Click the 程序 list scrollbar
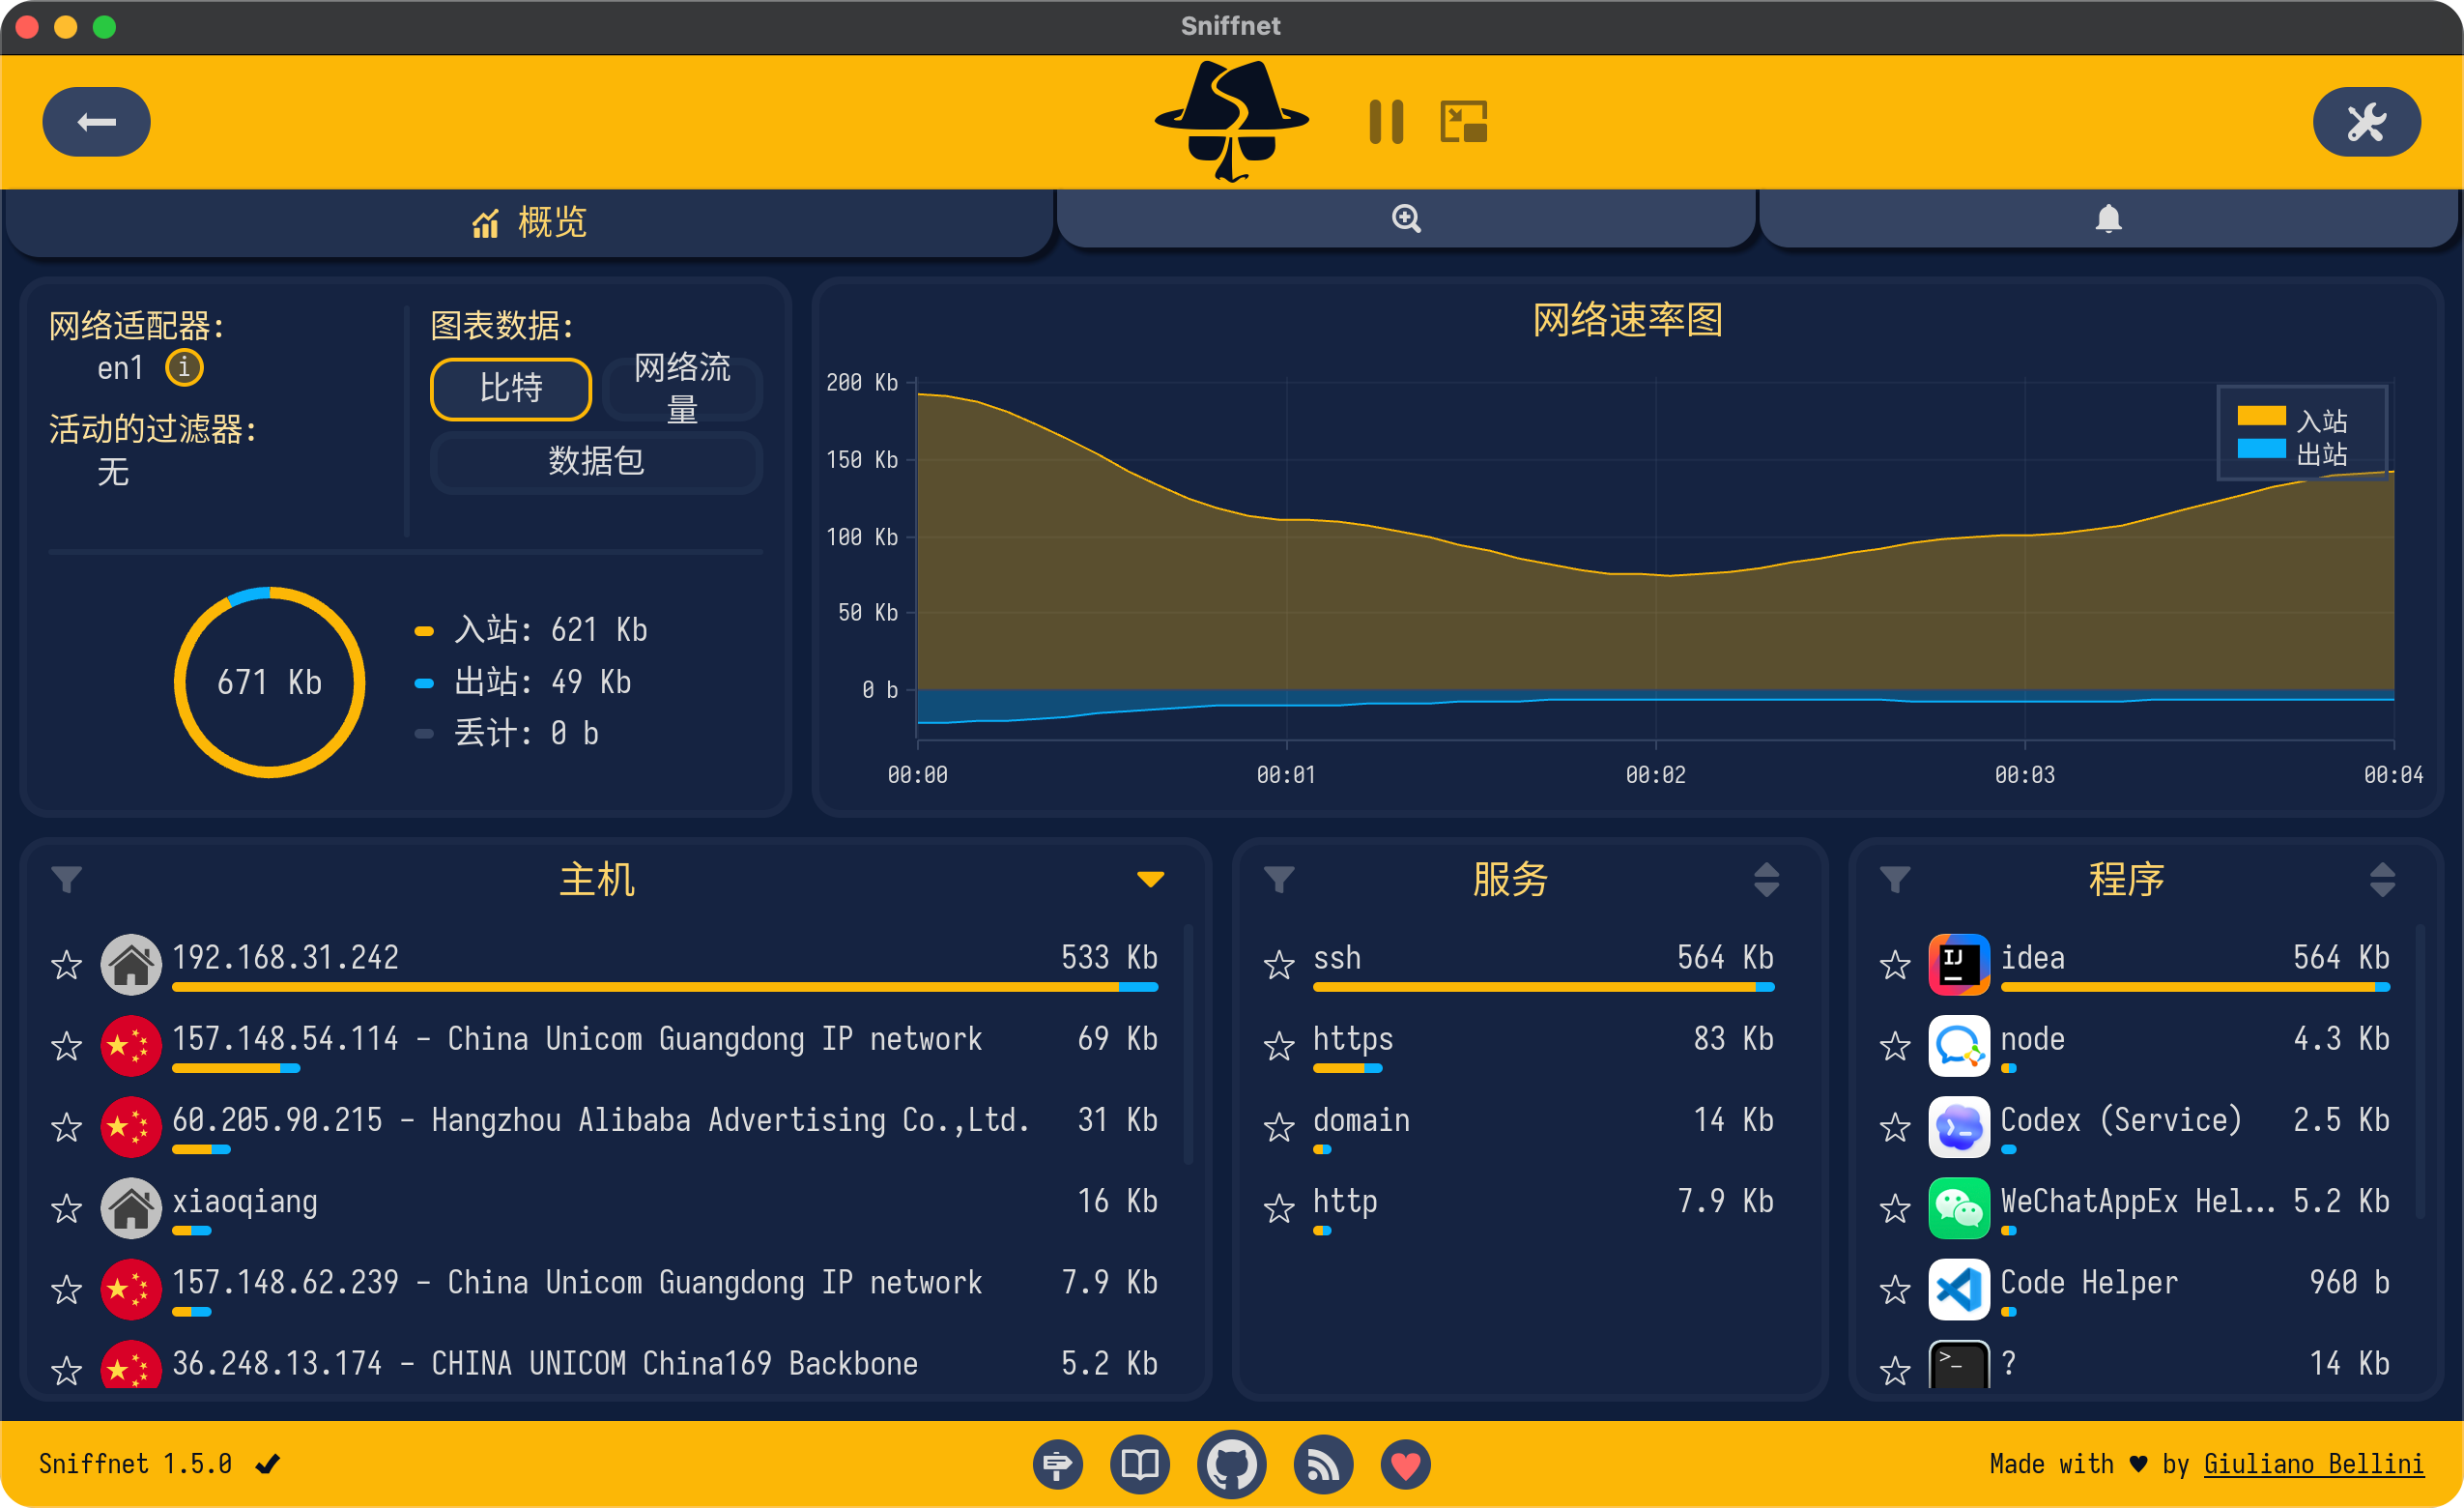This screenshot has width=2464, height=1508. point(2420,1070)
